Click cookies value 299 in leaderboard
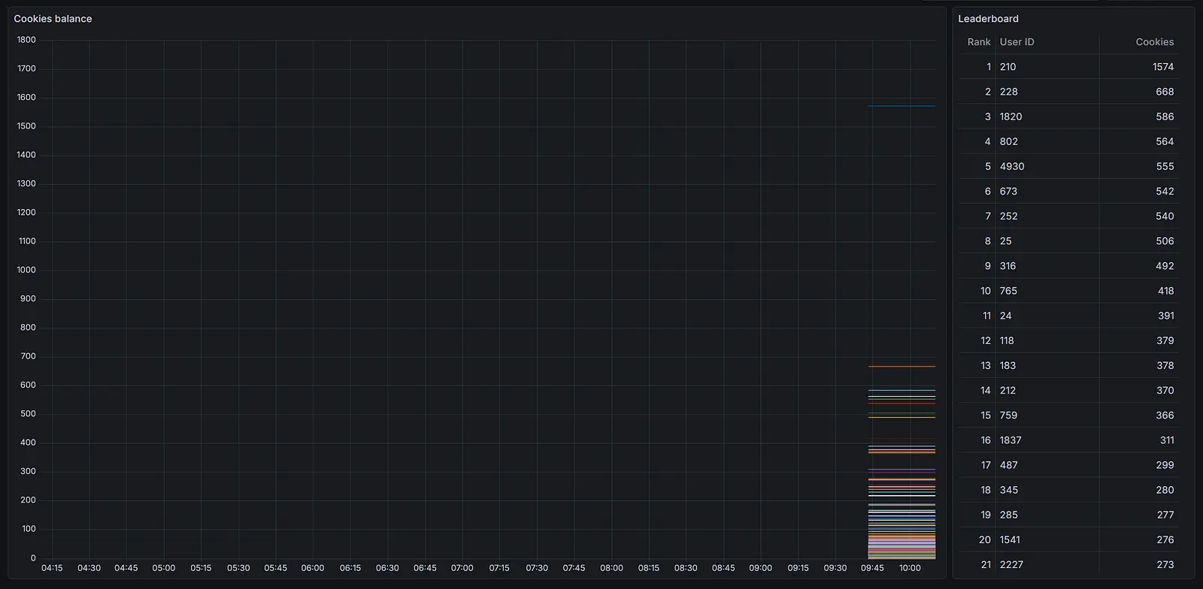 click(x=1165, y=465)
